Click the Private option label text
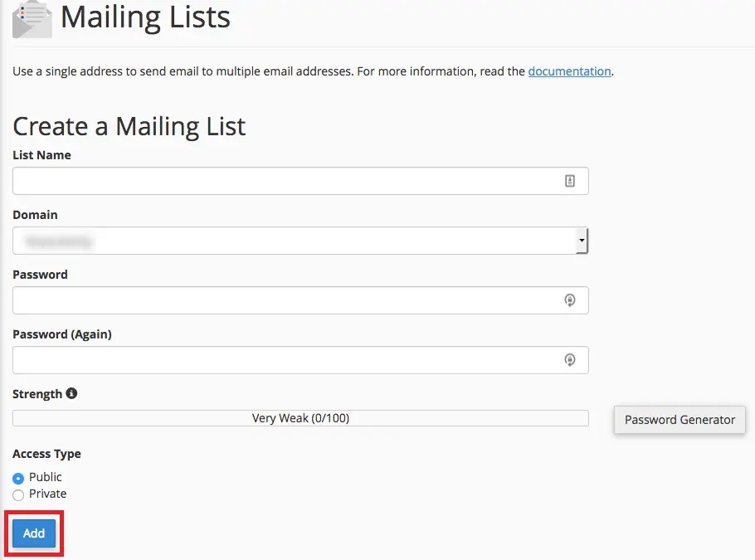 click(x=47, y=494)
